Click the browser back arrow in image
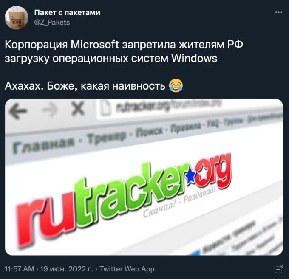 click(18, 111)
